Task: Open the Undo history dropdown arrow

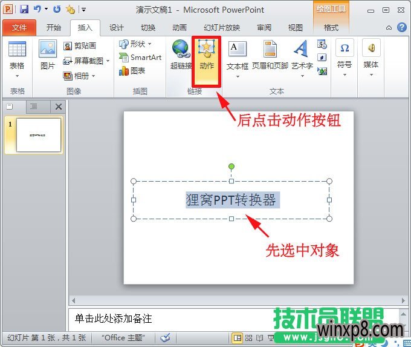Action: [x=46, y=9]
